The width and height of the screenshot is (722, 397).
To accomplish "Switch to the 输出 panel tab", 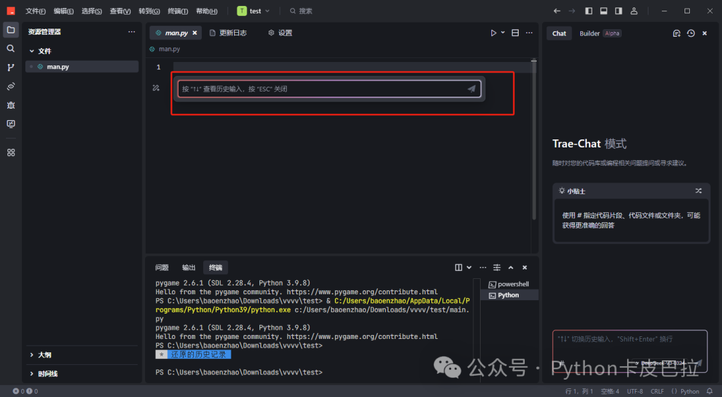I will click(x=189, y=268).
